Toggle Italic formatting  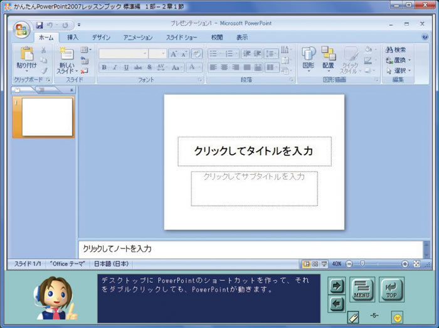pyautogui.click(x=115, y=67)
